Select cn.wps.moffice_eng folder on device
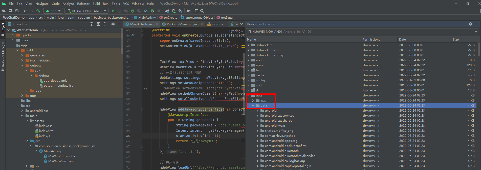Screen dimensions: 481x170 tap(279, 131)
